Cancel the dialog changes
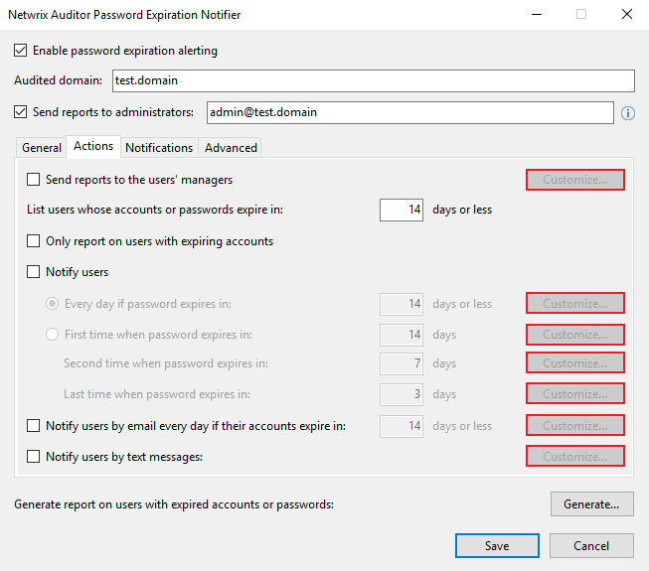649x571 pixels. (x=591, y=545)
